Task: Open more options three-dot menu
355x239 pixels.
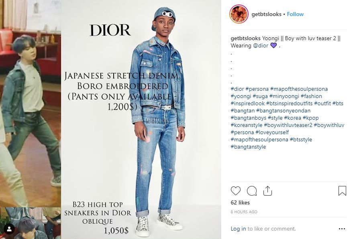Action: pyautogui.click(x=342, y=229)
